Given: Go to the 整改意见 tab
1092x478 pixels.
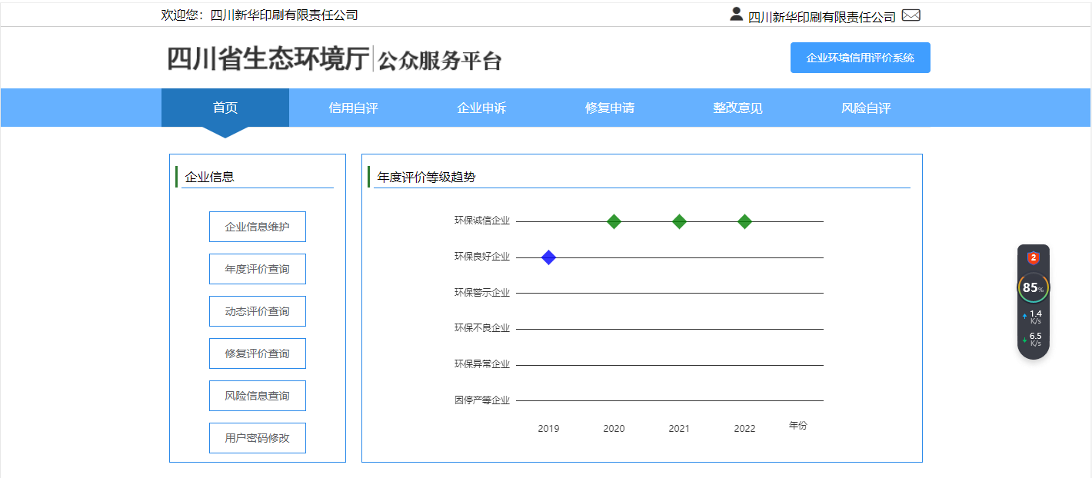Looking at the screenshot, I should coord(737,108).
